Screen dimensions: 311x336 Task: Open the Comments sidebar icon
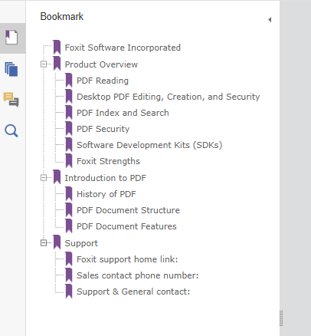pyautogui.click(x=11, y=100)
